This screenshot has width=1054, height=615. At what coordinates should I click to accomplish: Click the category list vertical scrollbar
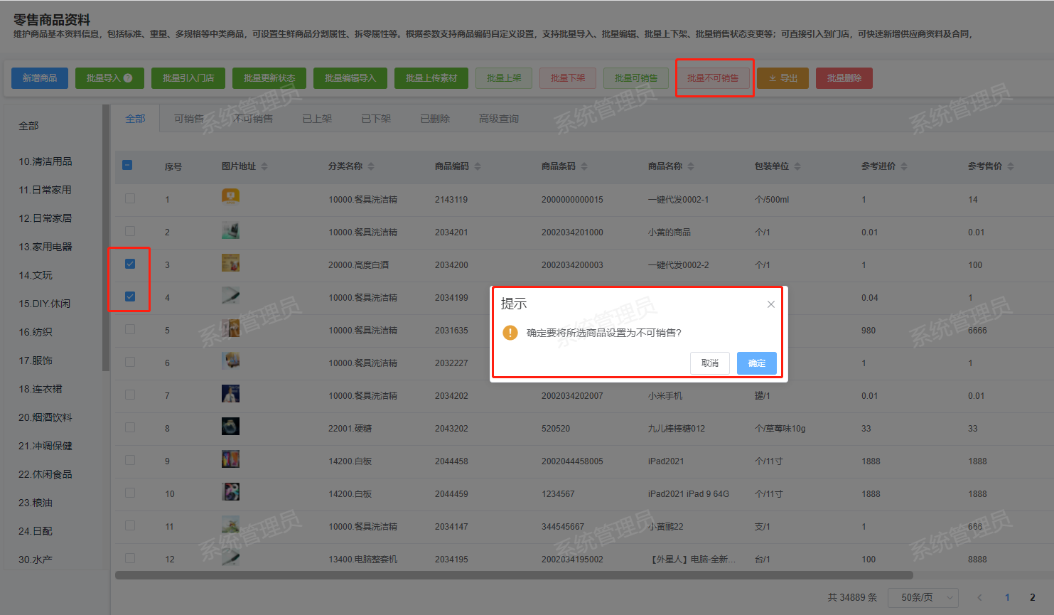pos(106,238)
